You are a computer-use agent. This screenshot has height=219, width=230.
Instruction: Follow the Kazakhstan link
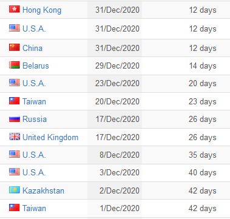pos(43,190)
